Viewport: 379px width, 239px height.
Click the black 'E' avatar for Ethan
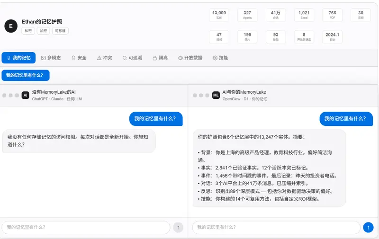tap(11, 26)
